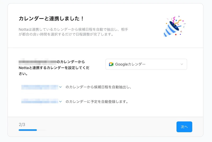Screen dimensions: 212x142
Task: Click the のカレンダーから text after account name
Action: coord(71,62)
